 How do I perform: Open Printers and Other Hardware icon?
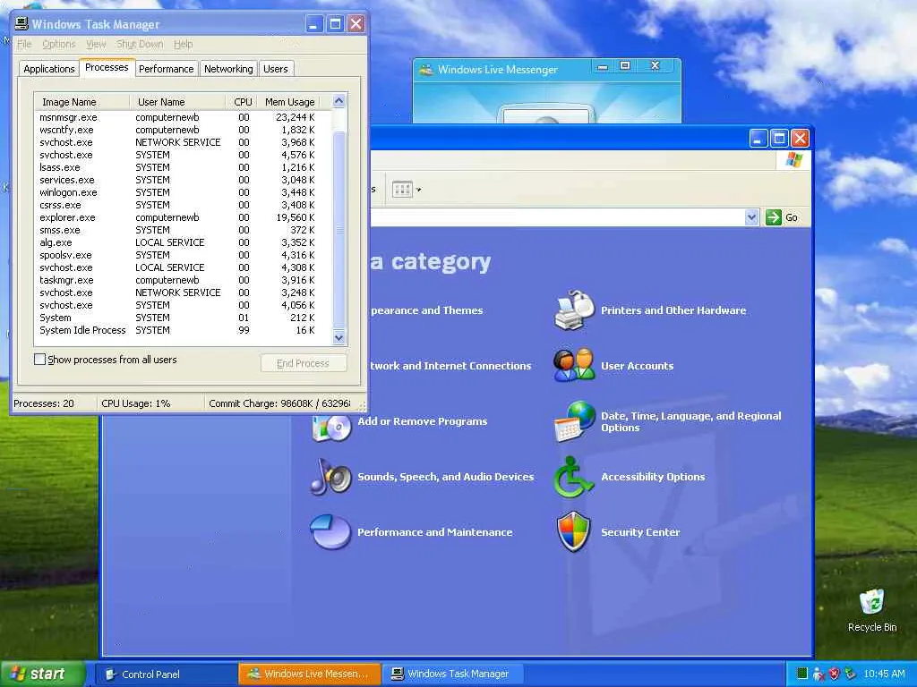pyautogui.click(x=574, y=310)
